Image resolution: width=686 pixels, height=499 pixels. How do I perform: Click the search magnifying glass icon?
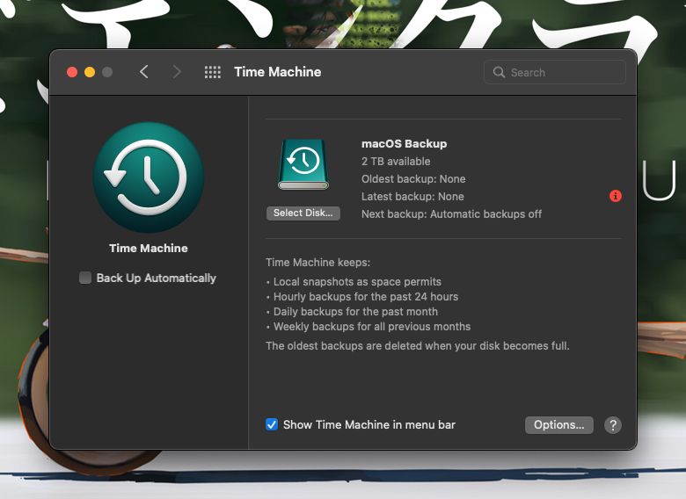(499, 72)
